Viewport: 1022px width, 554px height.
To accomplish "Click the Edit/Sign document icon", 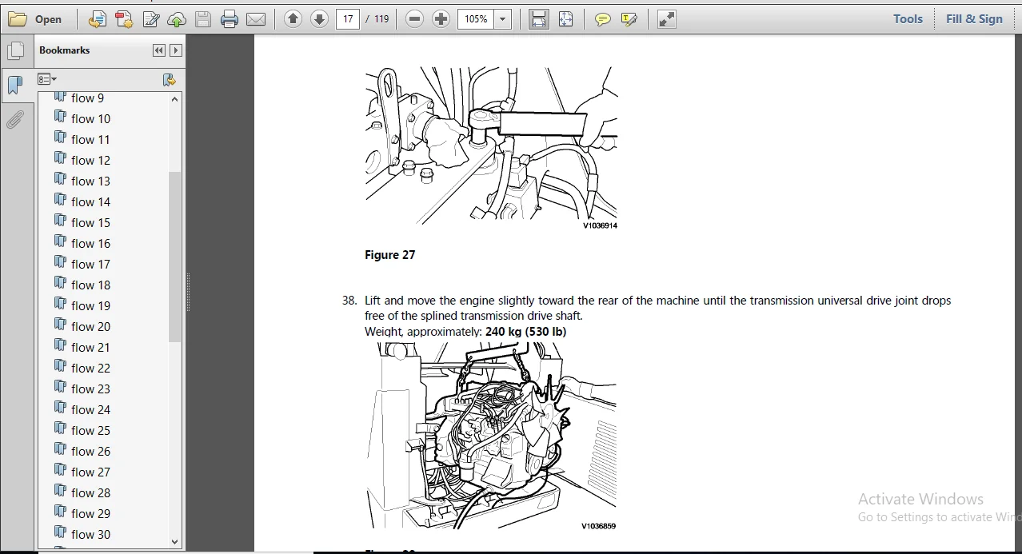I will tap(150, 19).
